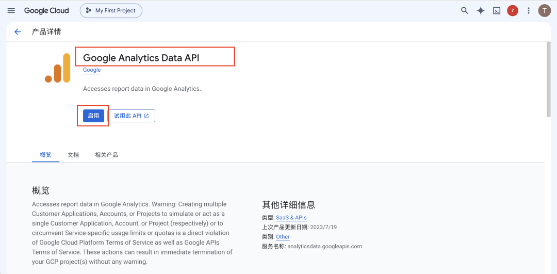Open the hamburger navigation menu

point(11,11)
